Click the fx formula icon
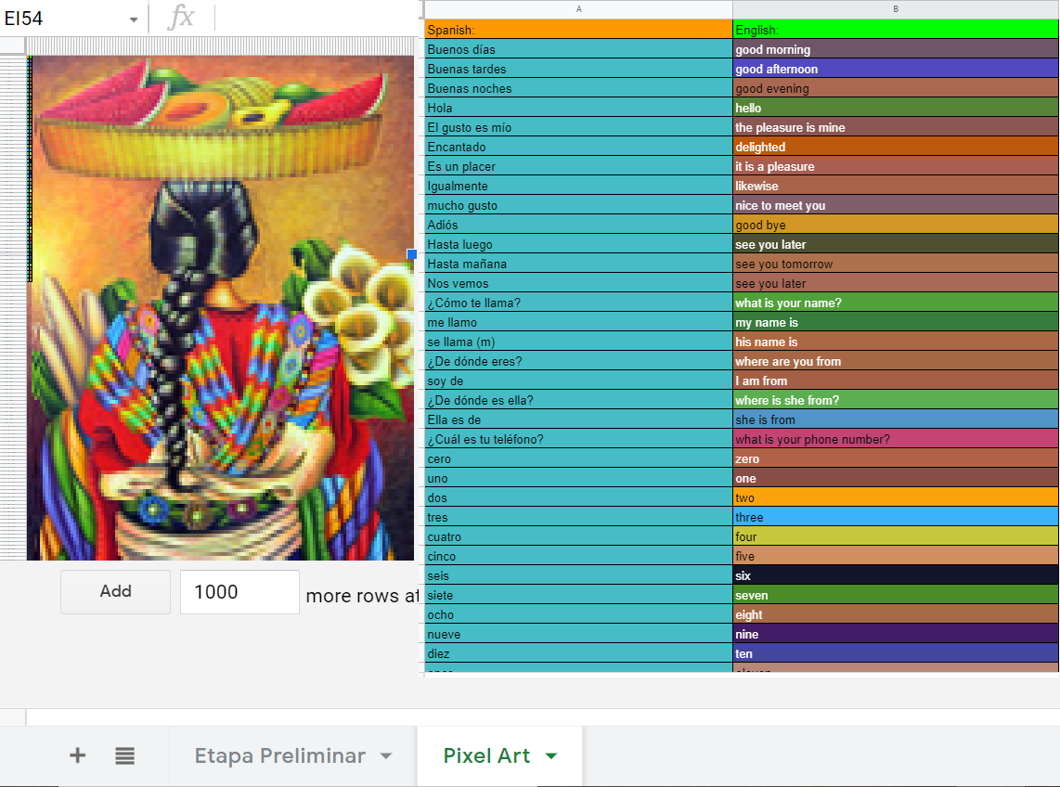1060x787 pixels. (x=181, y=18)
